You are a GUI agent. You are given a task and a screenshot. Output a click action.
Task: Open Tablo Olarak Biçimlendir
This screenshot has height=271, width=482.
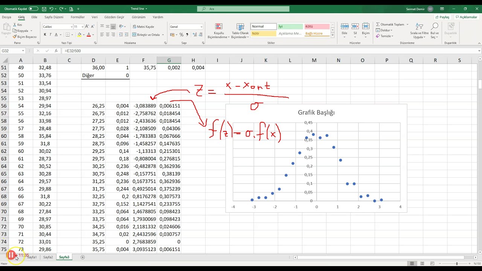240,31
